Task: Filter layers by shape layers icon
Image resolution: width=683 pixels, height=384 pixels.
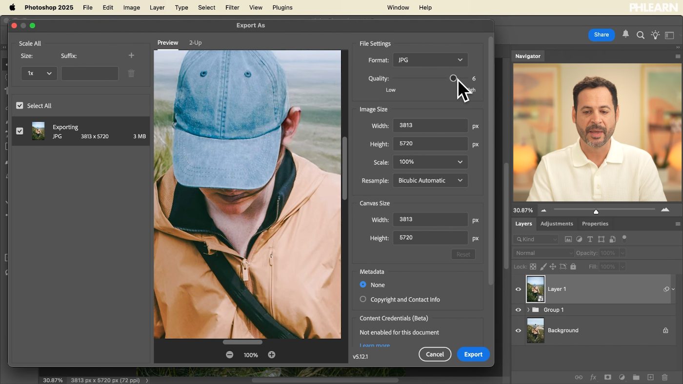Action: [x=601, y=239]
